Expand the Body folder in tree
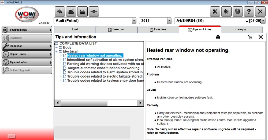The height and width of the screenshot is (140, 268). coord(56,47)
